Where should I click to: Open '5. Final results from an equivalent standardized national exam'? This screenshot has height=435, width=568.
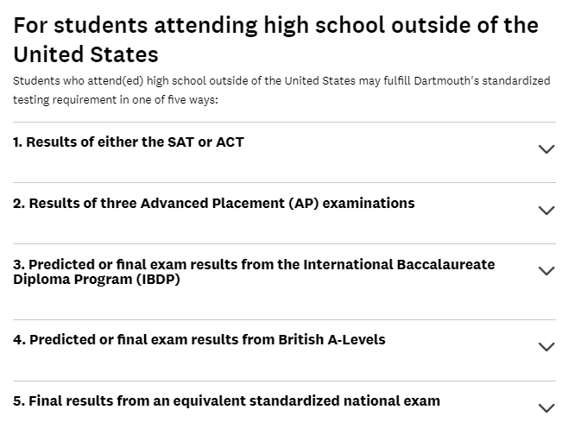[x=284, y=407]
